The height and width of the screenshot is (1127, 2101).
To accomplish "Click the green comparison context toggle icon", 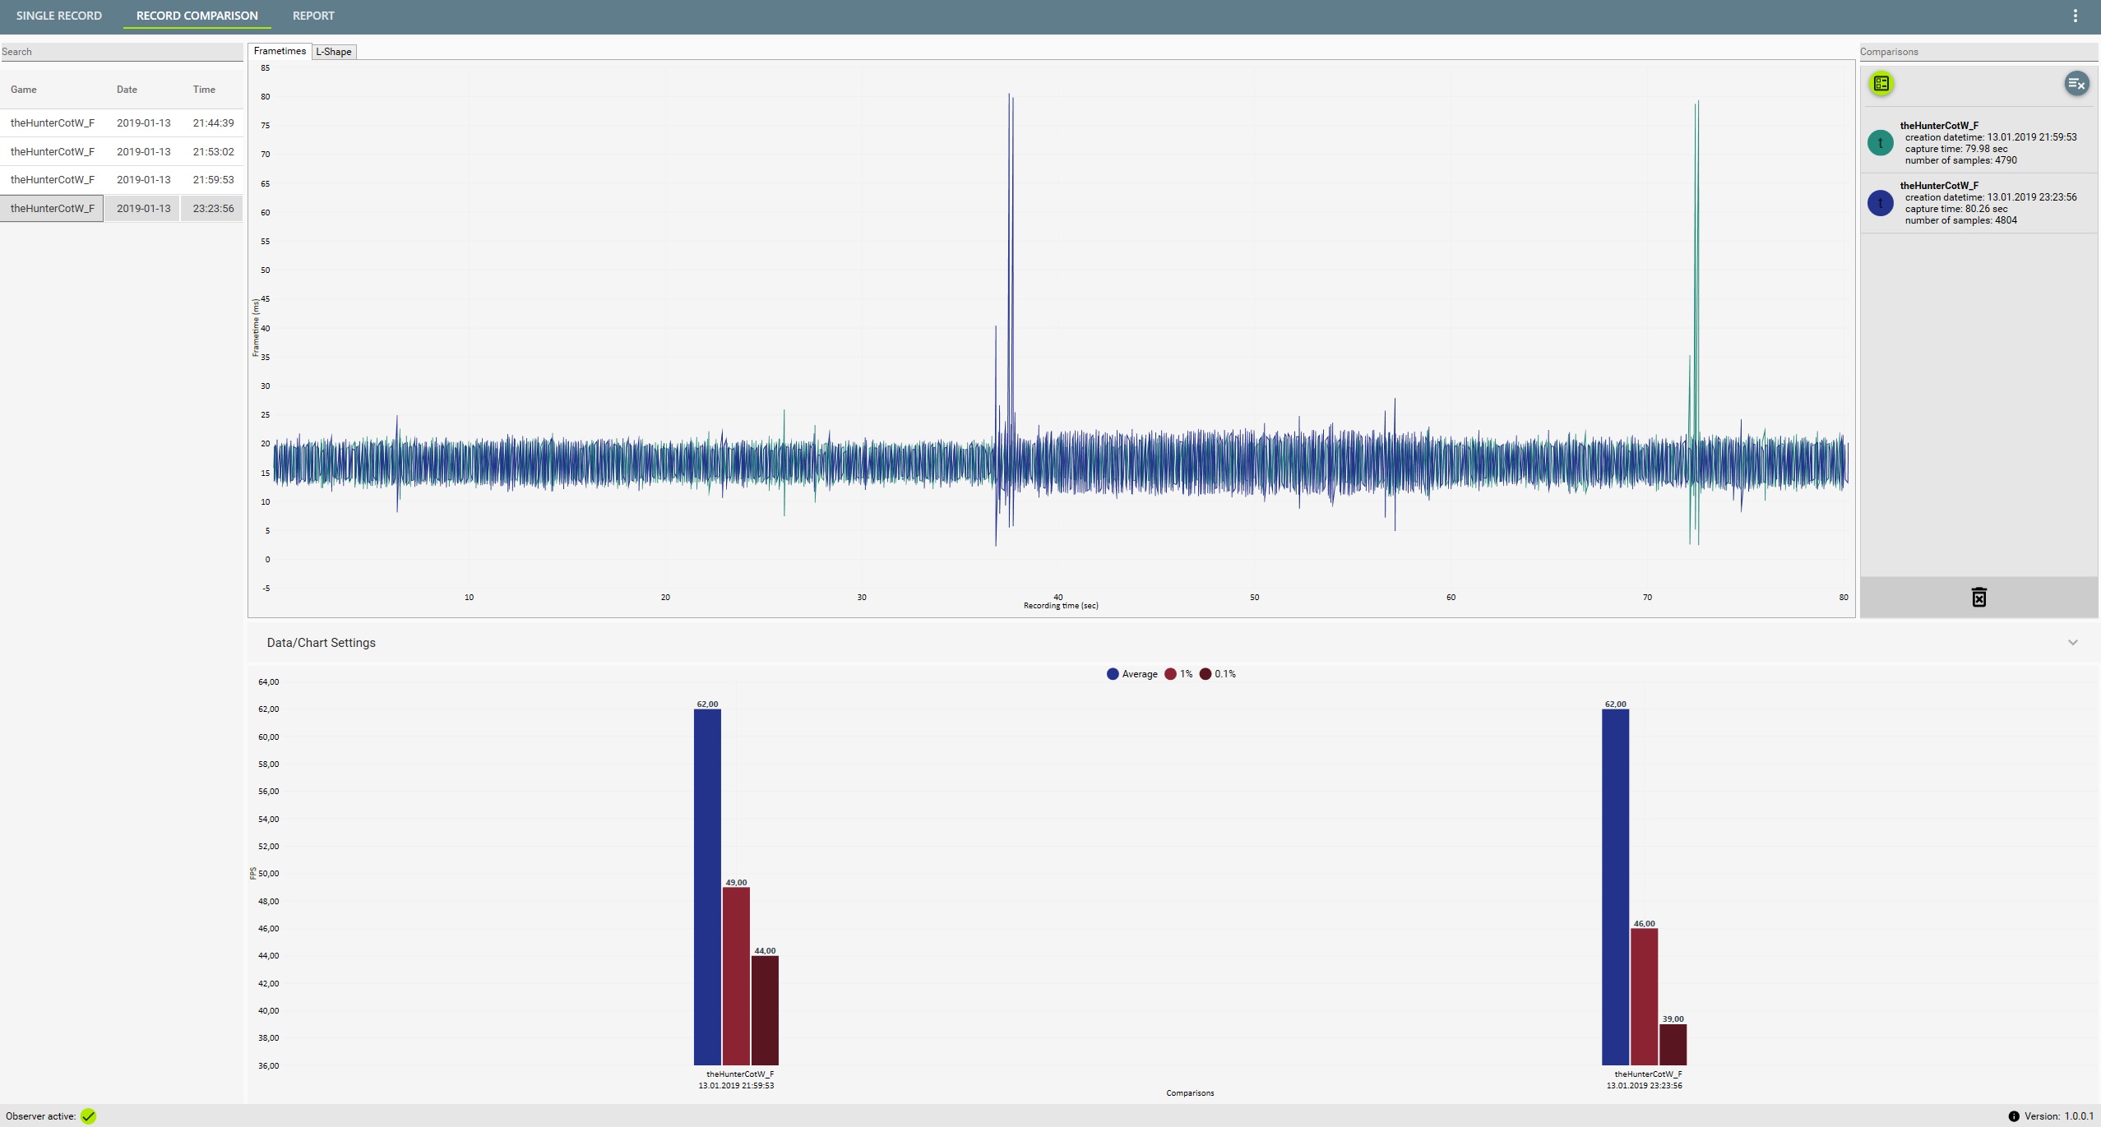I will pyautogui.click(x=1881, y=83).
